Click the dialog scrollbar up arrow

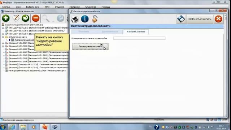[x=225, y=15]
